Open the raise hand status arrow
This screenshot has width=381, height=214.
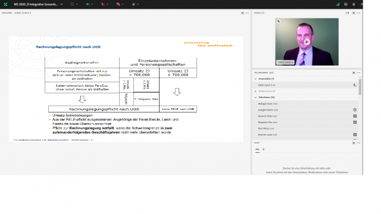pyautogui.click(x=138, y=4)
